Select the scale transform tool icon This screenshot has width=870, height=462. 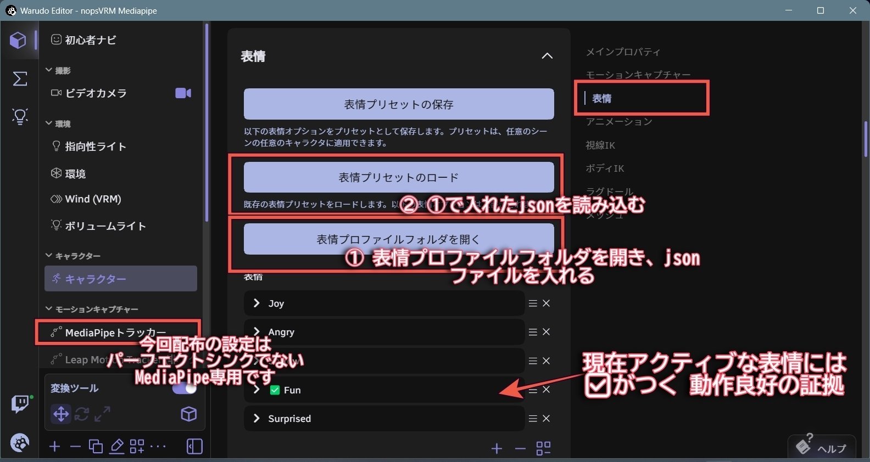pyautogui.click(x=103, y=414)
